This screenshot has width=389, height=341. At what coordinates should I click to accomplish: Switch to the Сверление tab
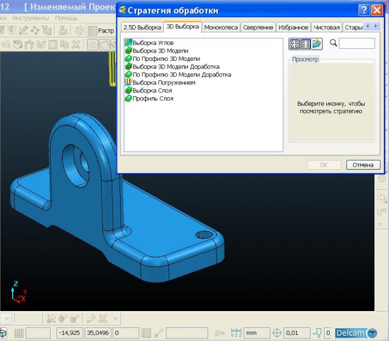[x=258, y=27]
